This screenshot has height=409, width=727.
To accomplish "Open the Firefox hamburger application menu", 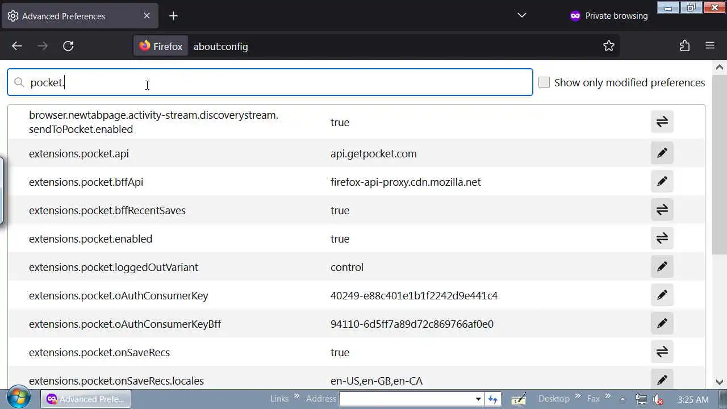I will 710,46.
